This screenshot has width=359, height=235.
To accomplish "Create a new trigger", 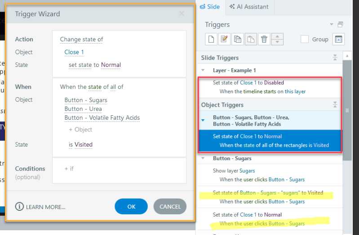I will click(211, 39).
